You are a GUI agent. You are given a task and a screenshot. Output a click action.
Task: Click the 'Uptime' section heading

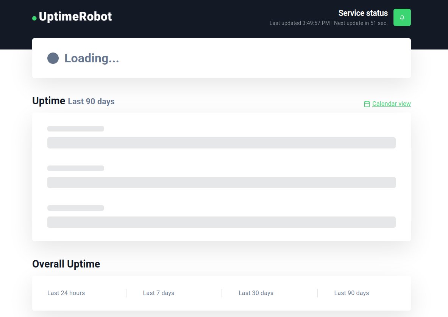click(x=48, y=101)
